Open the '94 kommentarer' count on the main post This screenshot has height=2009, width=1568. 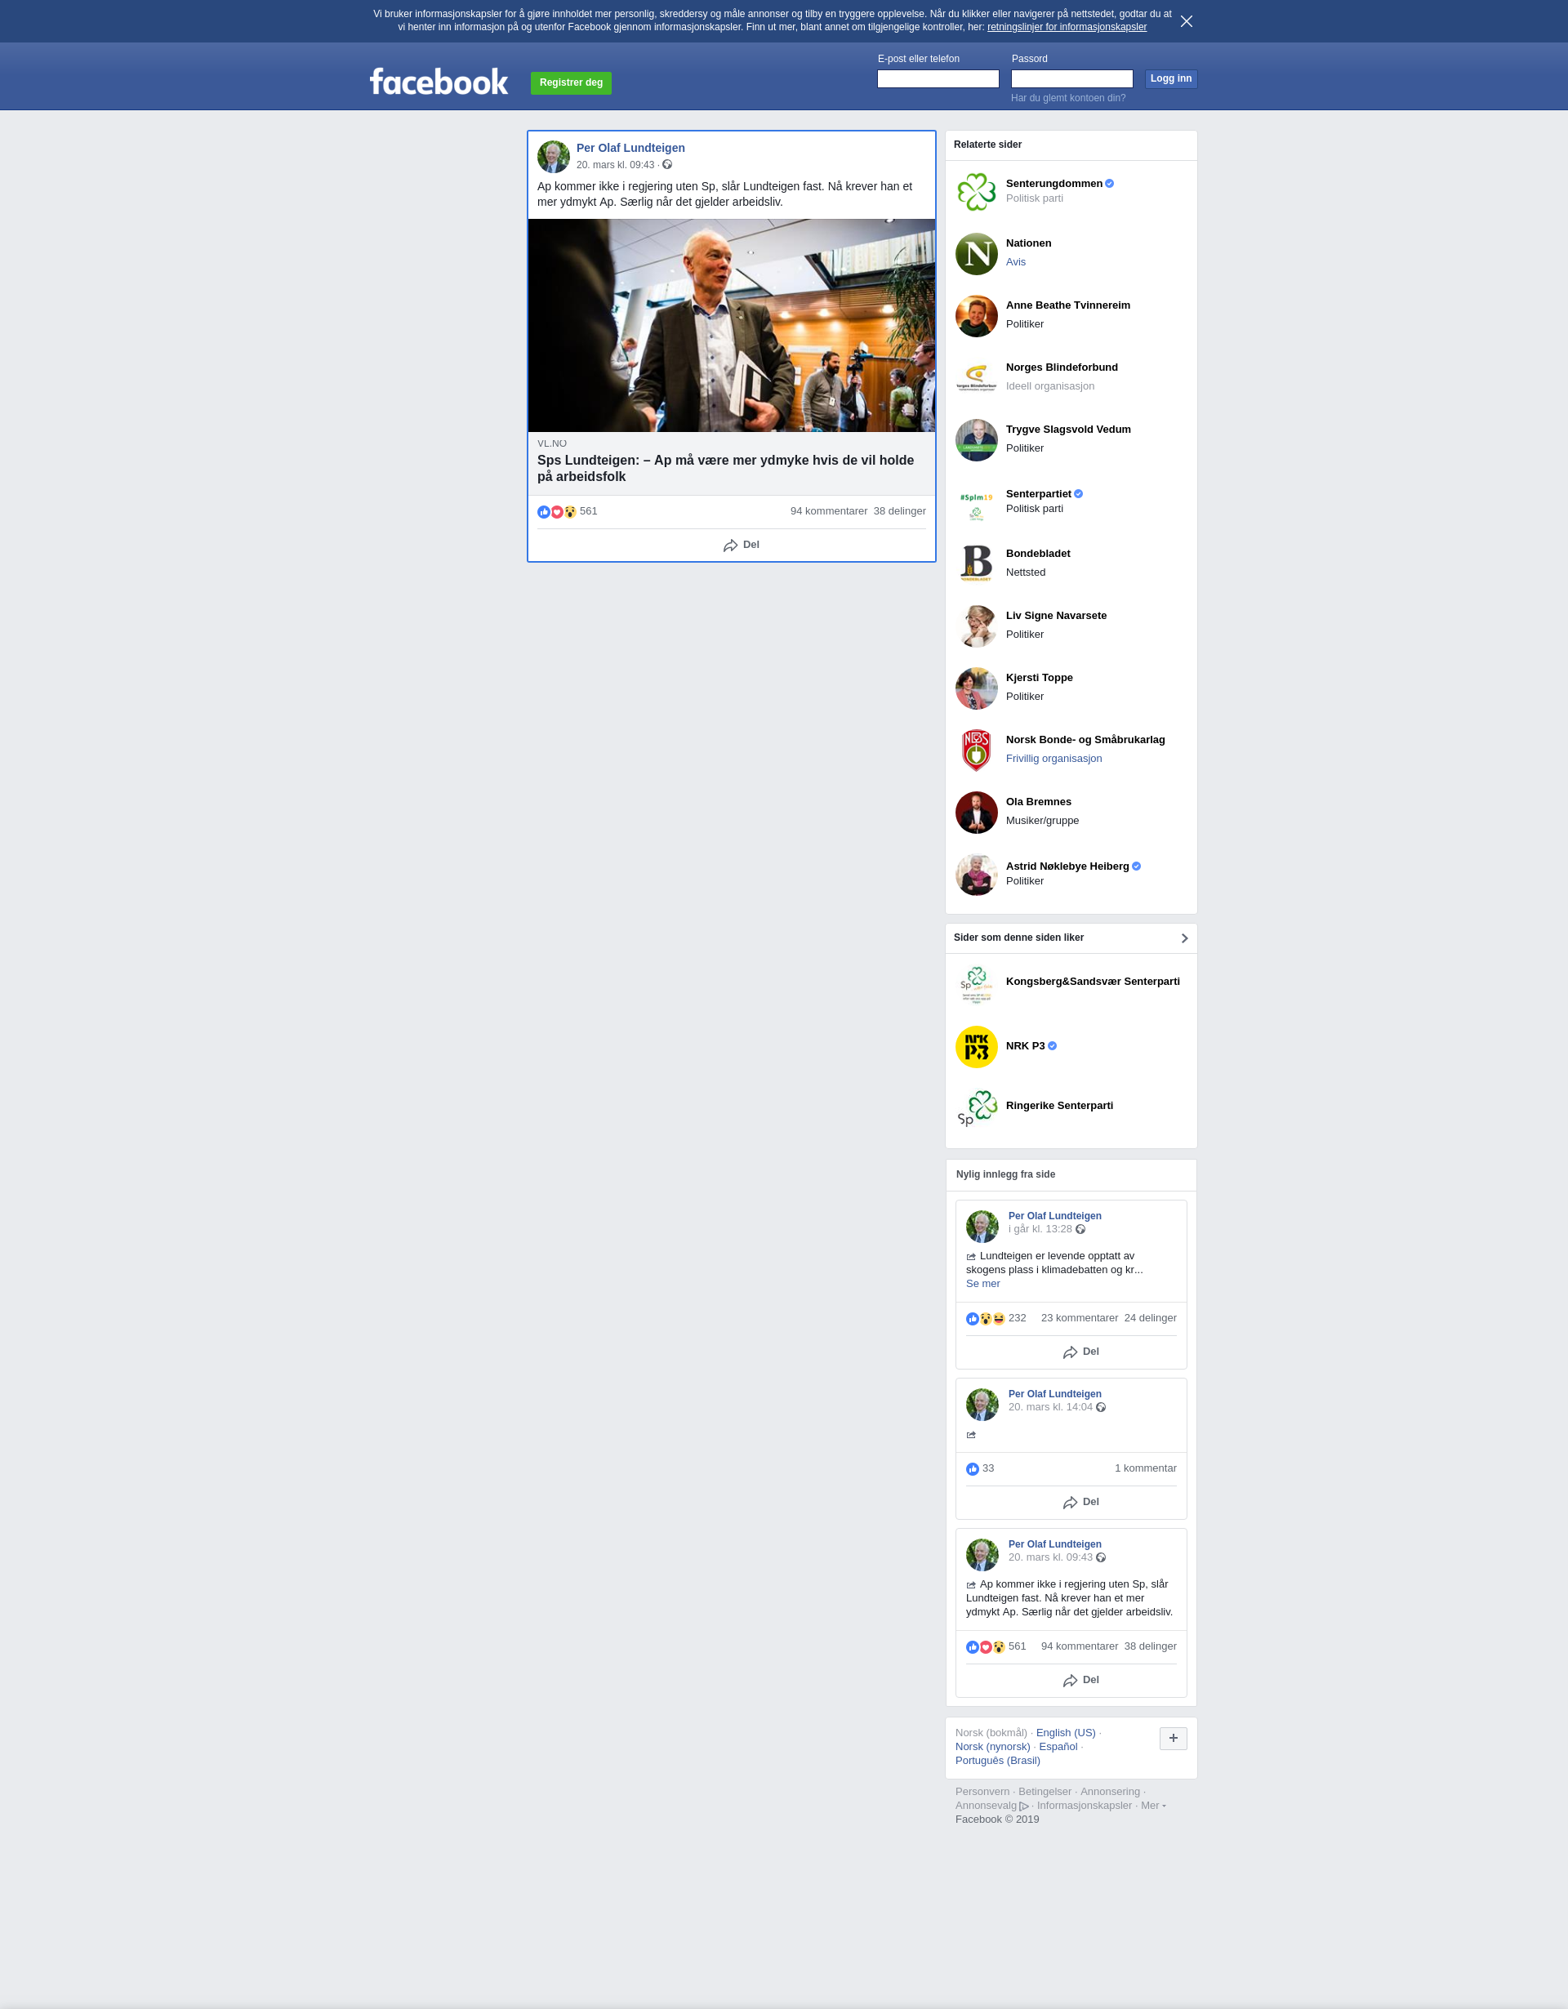(x=829, y=510)
